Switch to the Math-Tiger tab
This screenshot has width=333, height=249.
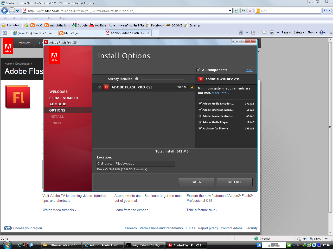(81, 33)
